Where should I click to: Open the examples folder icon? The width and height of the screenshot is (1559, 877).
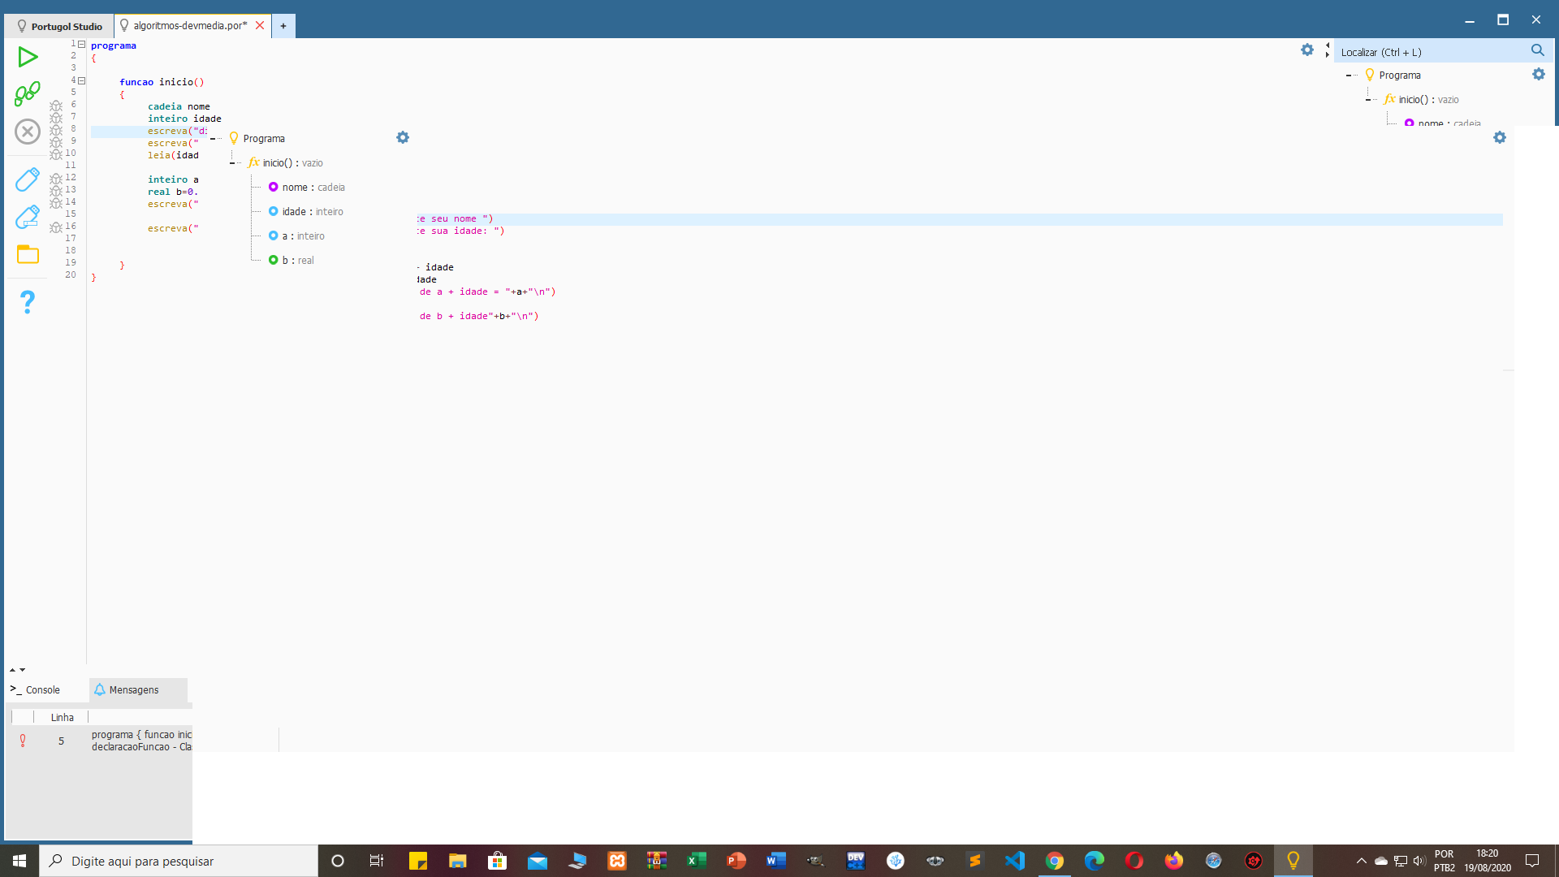coord(28,254)
